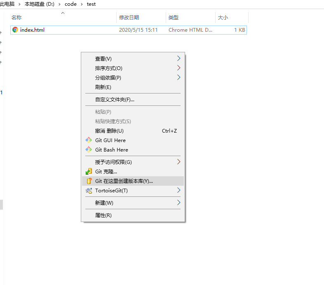Screen dimensions: 324x285
Task: Expand the arrow beside TortoiseGit(T)
Action: tap(179, 190)
